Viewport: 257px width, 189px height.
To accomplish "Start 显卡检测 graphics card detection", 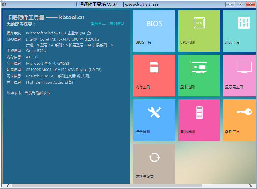I will coord(199,75).
